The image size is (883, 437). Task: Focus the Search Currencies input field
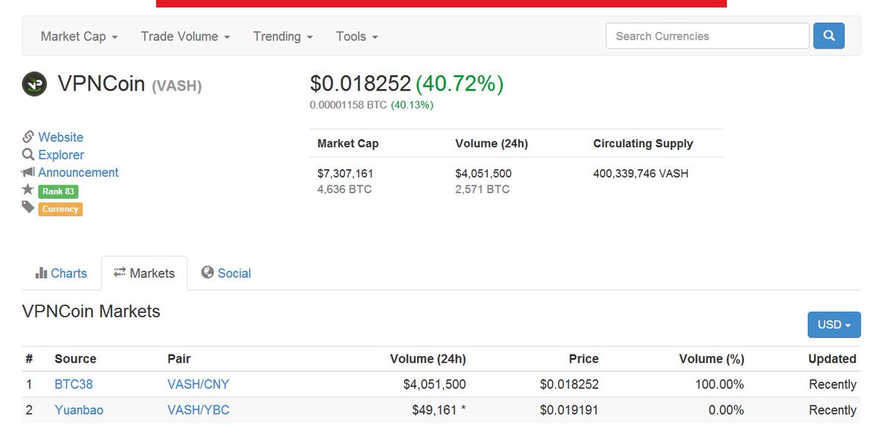click(707, 35)
